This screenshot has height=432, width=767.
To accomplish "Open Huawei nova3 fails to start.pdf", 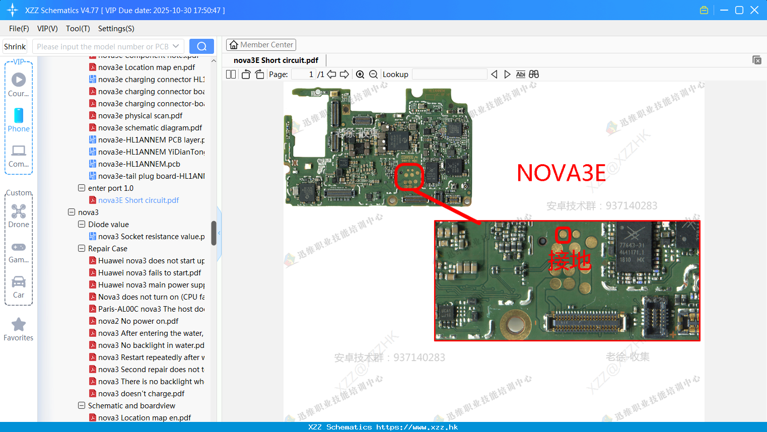I will pyautogui.click(x=150, y=273).
